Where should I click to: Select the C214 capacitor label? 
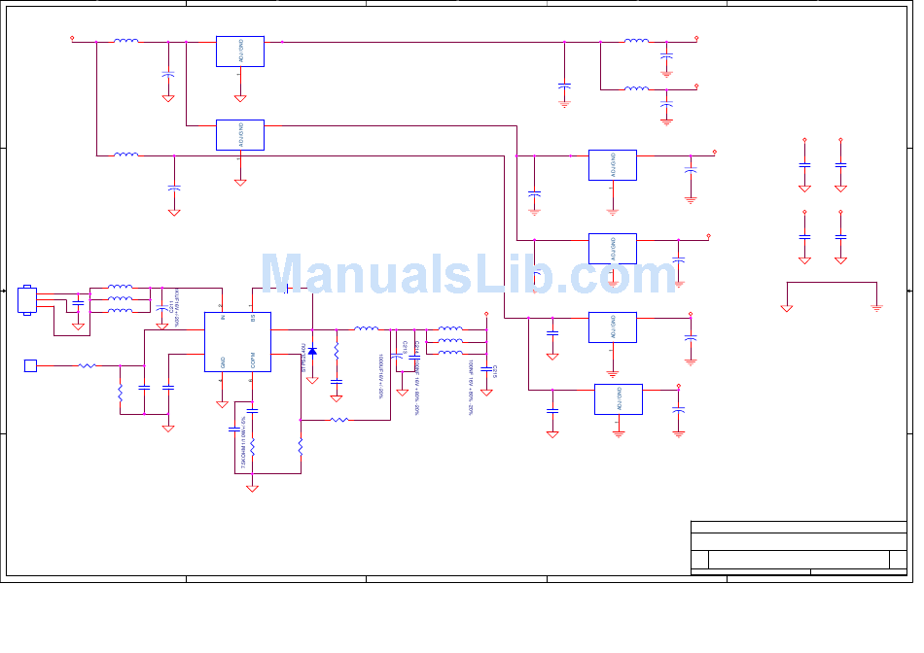(x=417, y=348)
